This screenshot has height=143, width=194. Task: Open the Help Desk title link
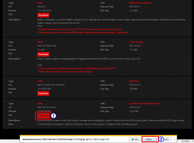[134, 81]
